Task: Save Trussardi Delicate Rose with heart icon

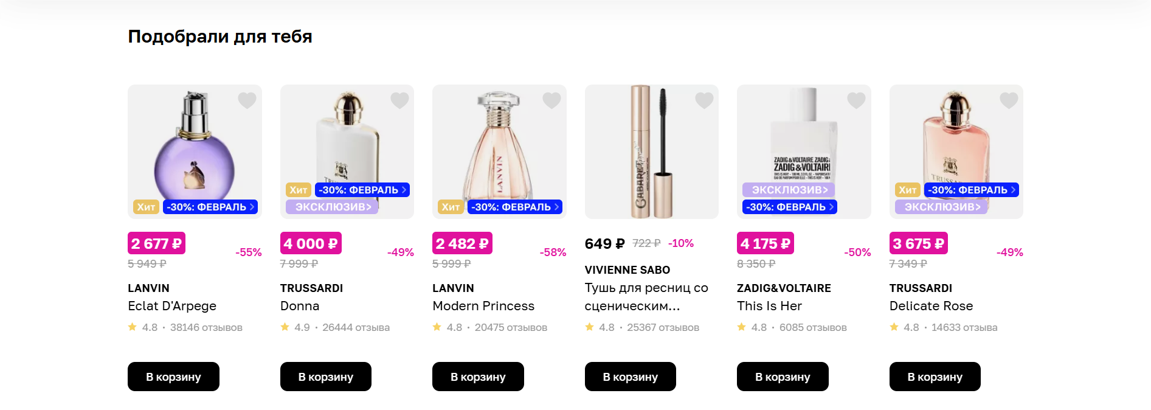Action: tap(1009, 100)
